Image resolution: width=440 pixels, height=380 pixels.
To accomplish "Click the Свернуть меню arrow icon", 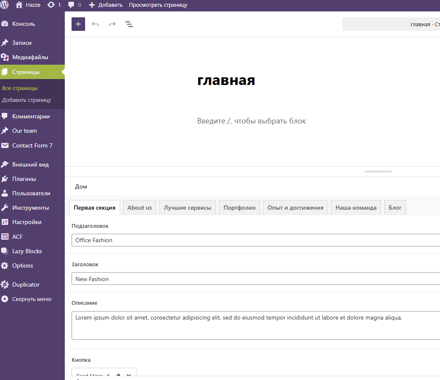I will click(5, 299).
